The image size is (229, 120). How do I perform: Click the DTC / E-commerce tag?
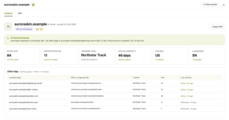point(24,29)
